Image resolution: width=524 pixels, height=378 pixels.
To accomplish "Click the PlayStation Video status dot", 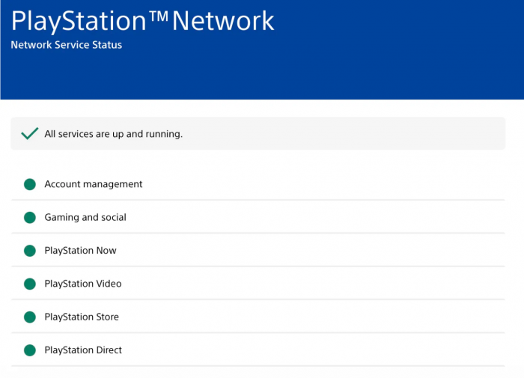I will point(30,284).
